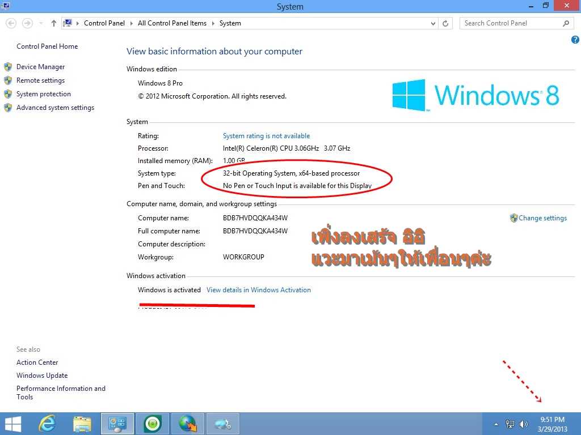The width and height of the screenshot is (581, 435).
Task: Expand chevron after Control Panel breadcrumb
Action: 131,23
